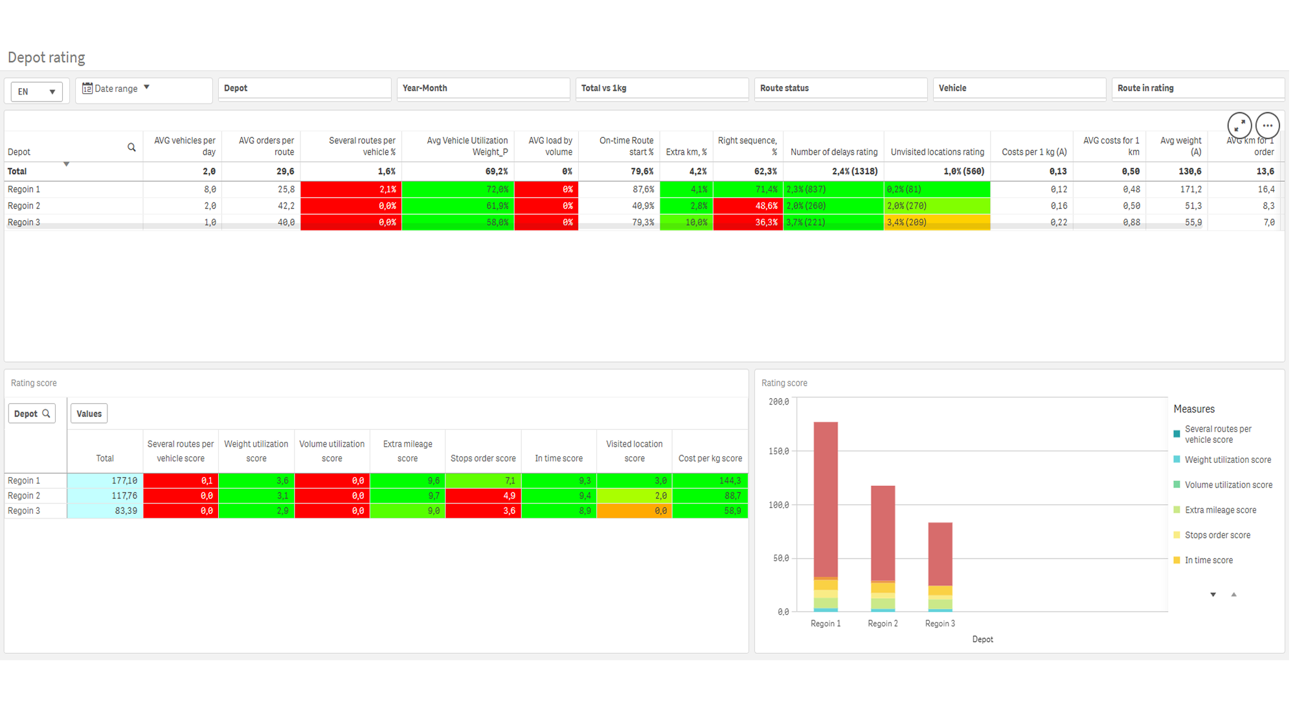1295x712 pixels.
Task: Click the search icon in the Depot column header
Action: coord(131,148)
